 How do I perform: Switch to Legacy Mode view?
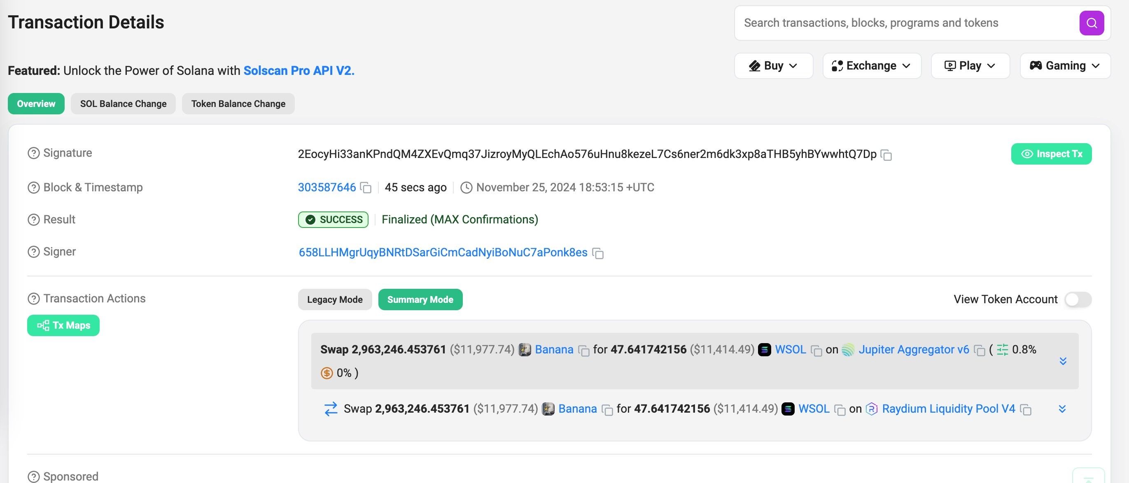tap(335, 300)
